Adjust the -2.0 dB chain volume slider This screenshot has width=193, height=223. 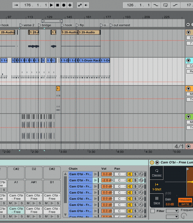click(x=107, y=180)
